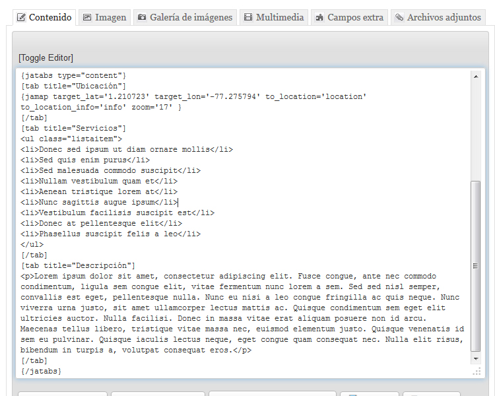
Task: Click the Contenido pencil icon
Action: click(x=21, y=17)
